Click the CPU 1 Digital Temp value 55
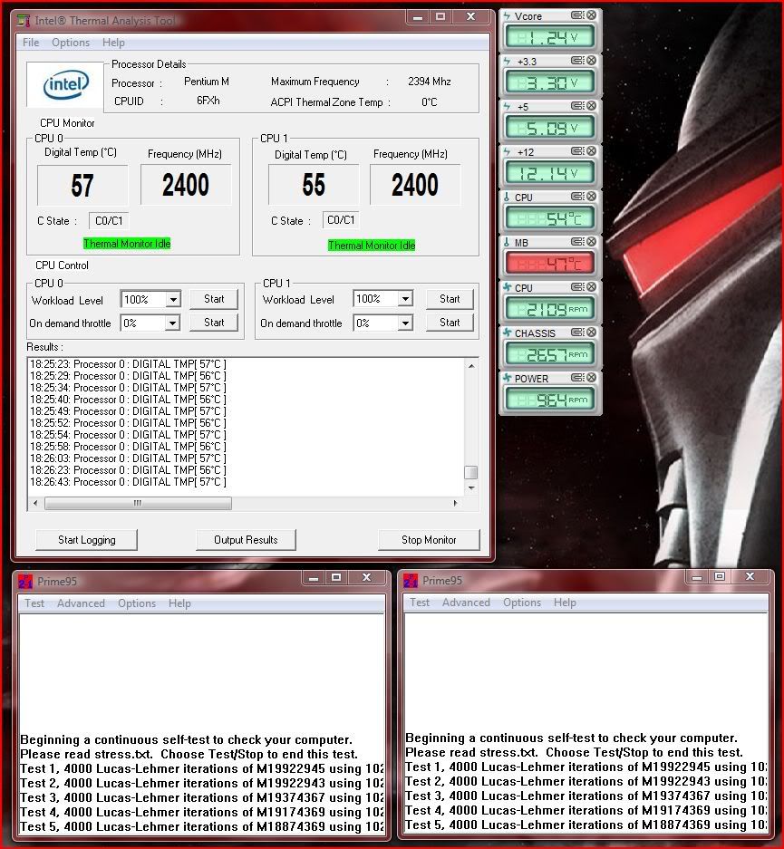This screenshot has height=849, width=784. (x=314, y=185)
